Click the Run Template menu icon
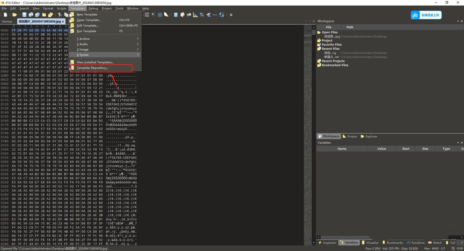This screenshot has width=464, height=251. click(x=72, y=31)
